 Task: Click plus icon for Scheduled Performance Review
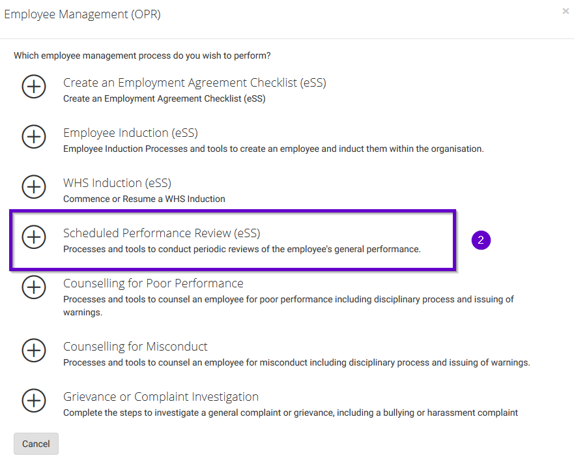tap(34, 237)
